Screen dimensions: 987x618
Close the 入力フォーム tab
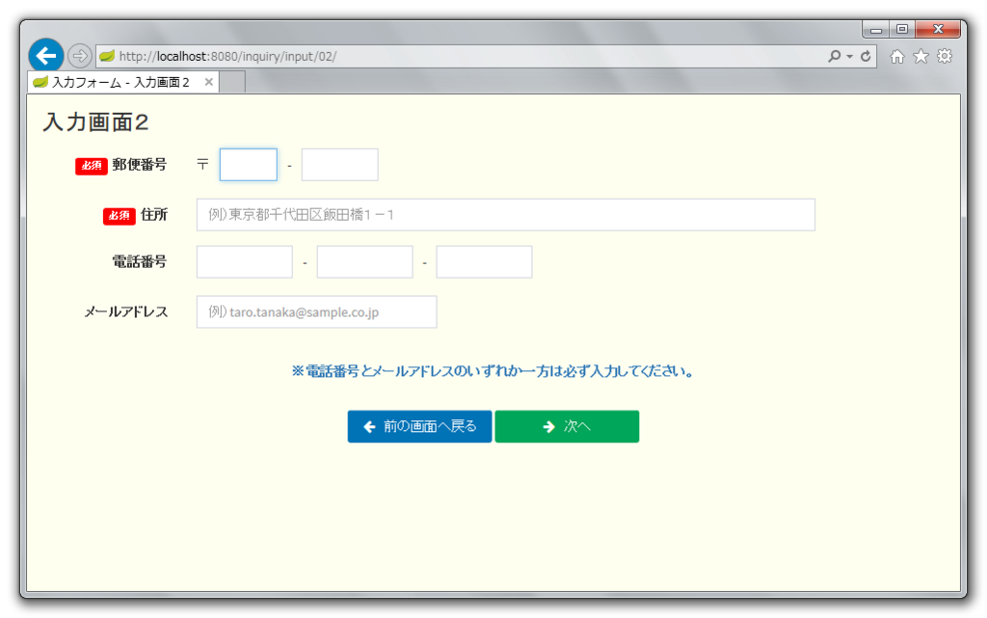coord(208,83)
